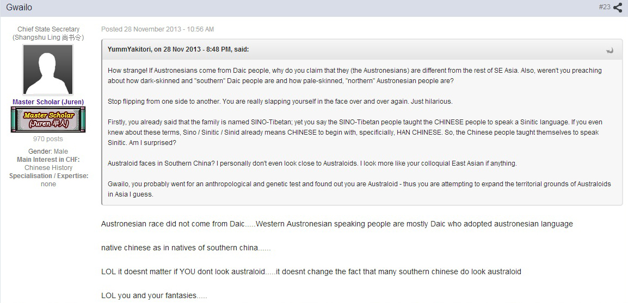Click the quoted line 'Stop flipping from one side'
Image resolution: width=628 pixels, height=303 pixels.
pyautogui.click(x=280, y=102)
